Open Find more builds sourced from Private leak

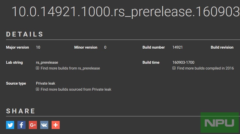[x=76, y=89]
